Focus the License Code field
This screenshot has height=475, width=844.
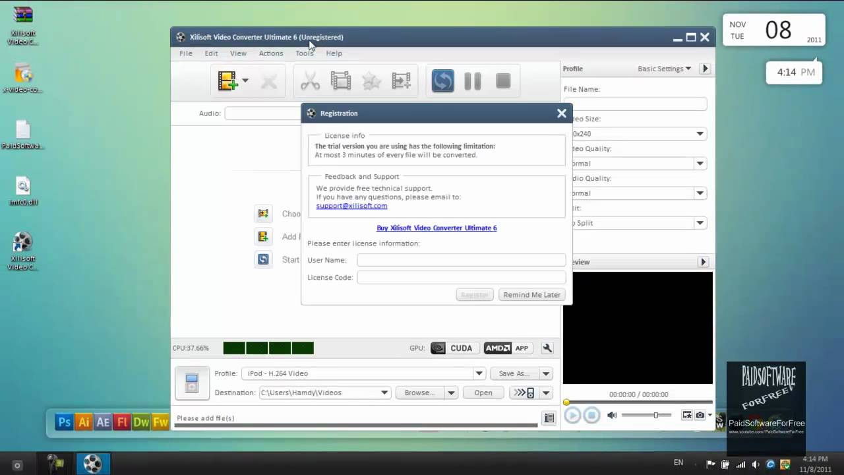click(461, 277)
